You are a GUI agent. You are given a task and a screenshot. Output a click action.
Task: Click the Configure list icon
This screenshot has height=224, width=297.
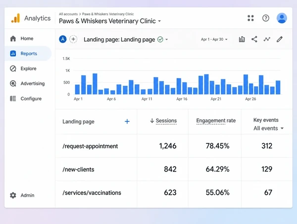coord(13,99)
